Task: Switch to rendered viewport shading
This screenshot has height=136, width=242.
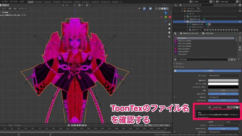Action: [x=167, y=9]
